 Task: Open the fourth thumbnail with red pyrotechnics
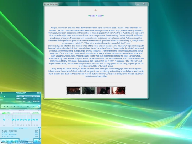[118, 91]
